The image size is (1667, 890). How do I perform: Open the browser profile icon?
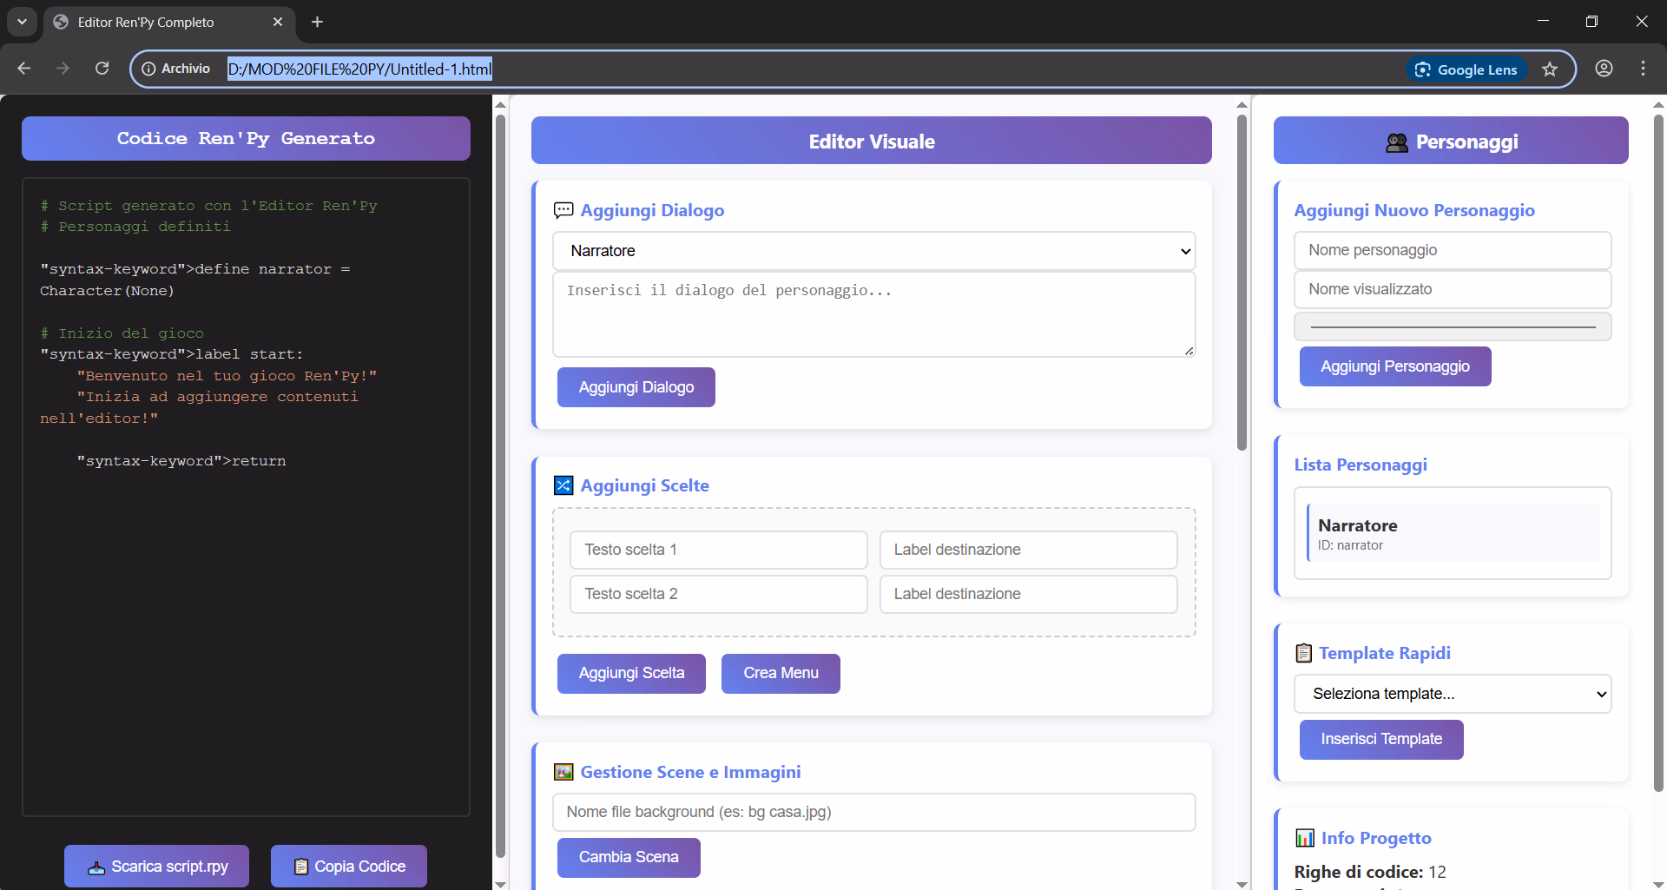click(x=1604, y=69)
